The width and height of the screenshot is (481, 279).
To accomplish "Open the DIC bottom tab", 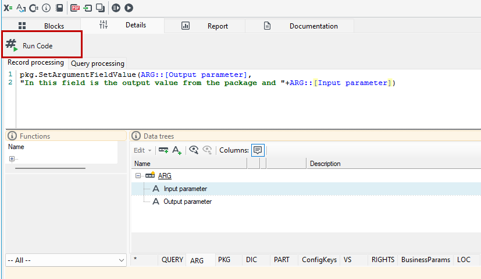I will 256,260.
